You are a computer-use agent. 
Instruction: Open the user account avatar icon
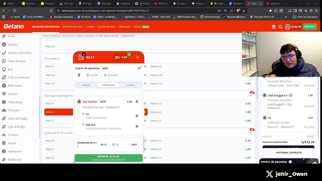287,27
